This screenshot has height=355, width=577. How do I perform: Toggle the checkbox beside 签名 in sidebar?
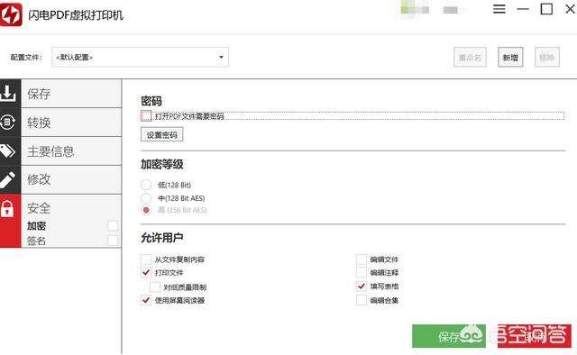113,241
